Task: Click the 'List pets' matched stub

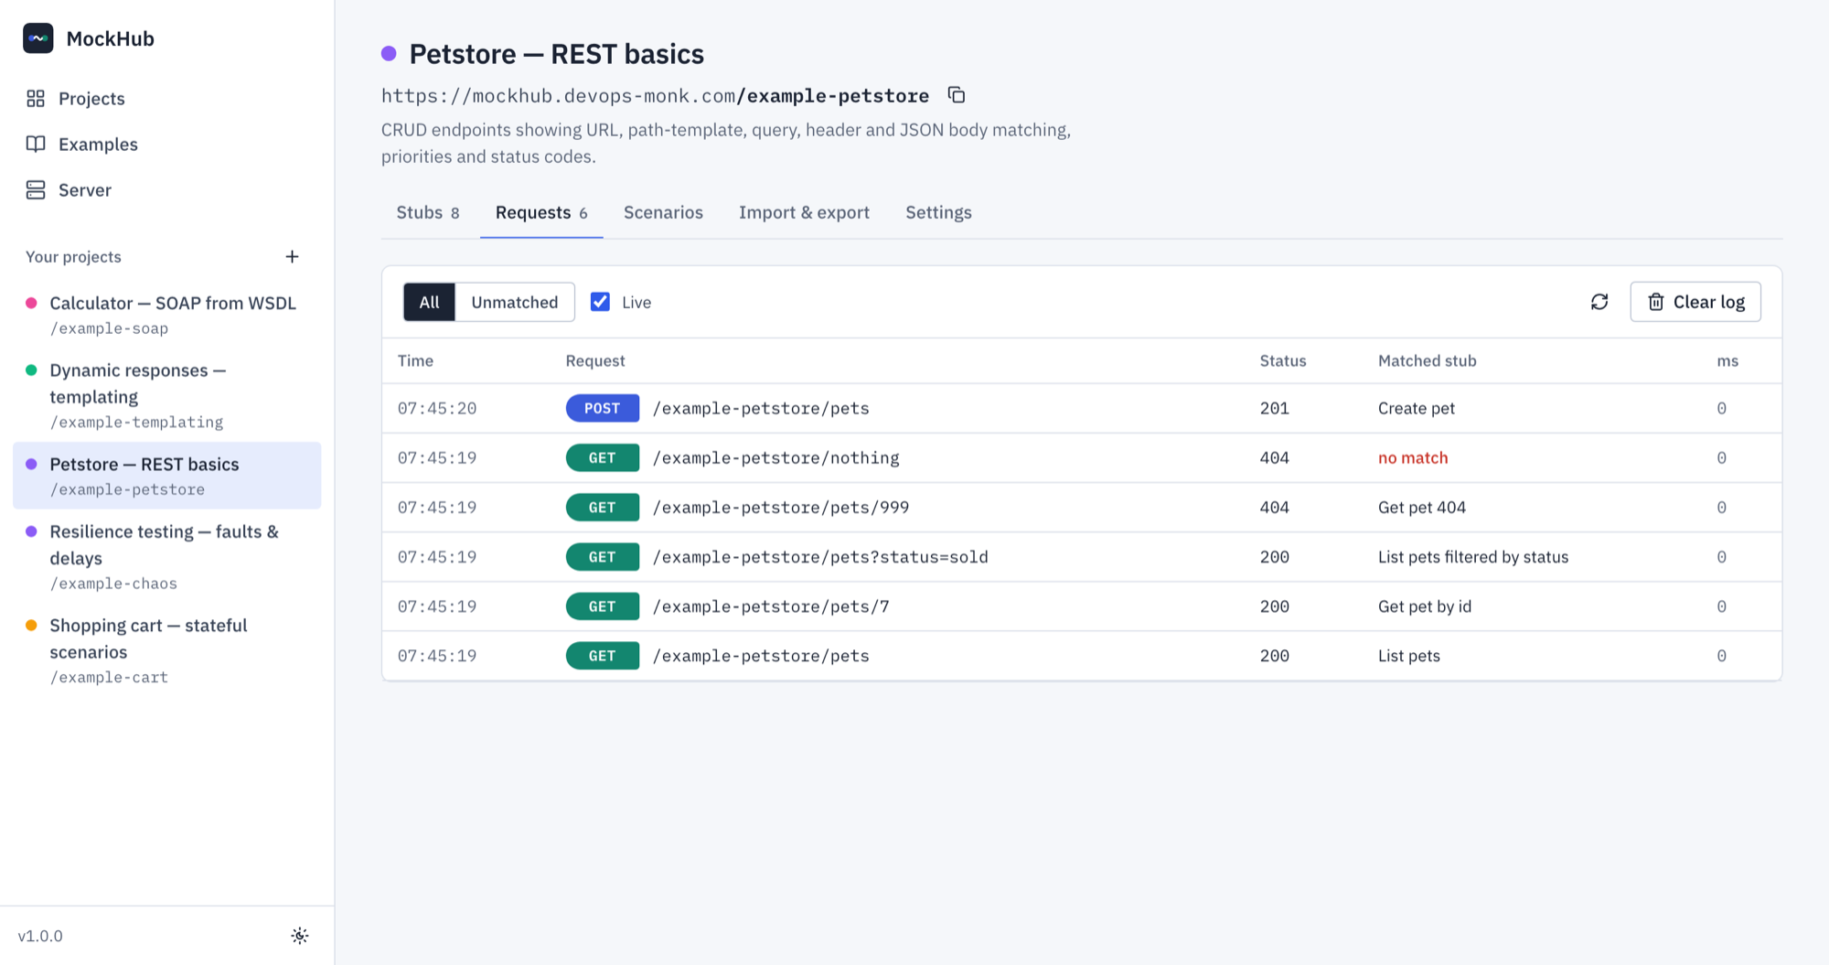Action: coord(1408,656)
